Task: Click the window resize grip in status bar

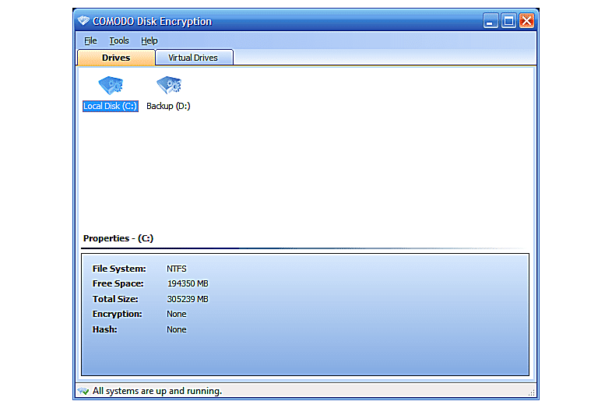Action: 531,392
